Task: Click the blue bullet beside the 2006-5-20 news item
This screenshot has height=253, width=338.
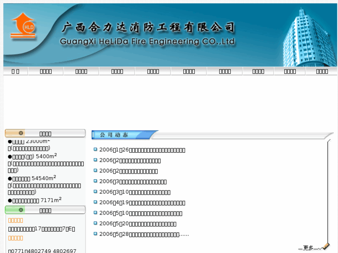Action: [95, 223]
